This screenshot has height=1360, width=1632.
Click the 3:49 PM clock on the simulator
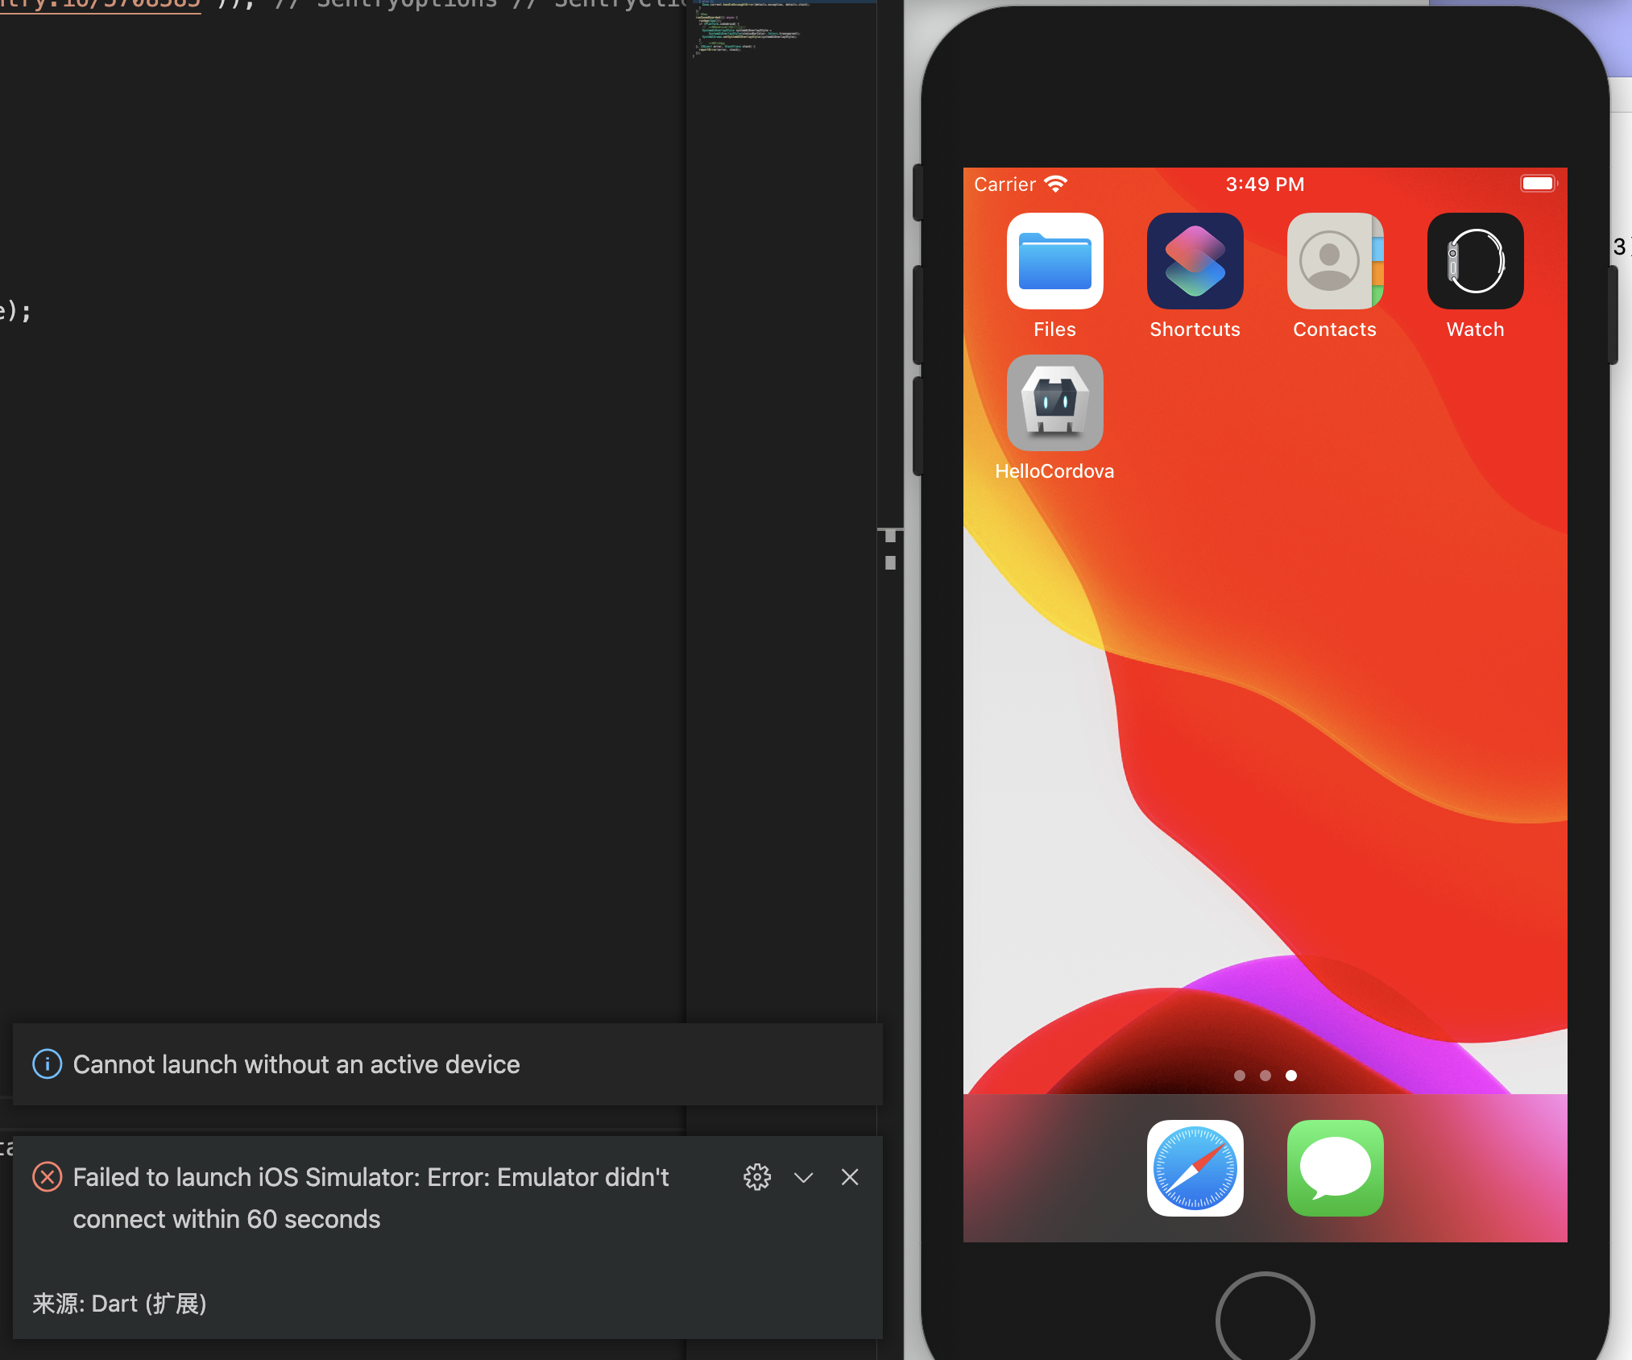(1265, 184)
